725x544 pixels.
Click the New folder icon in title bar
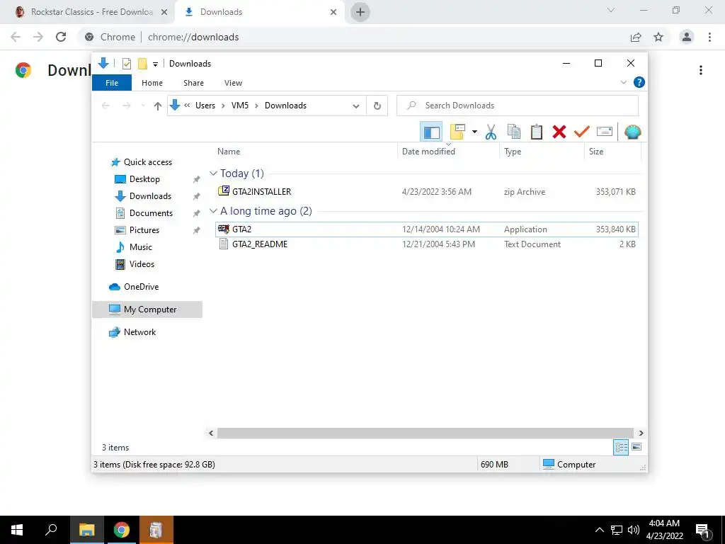[142, 64]
